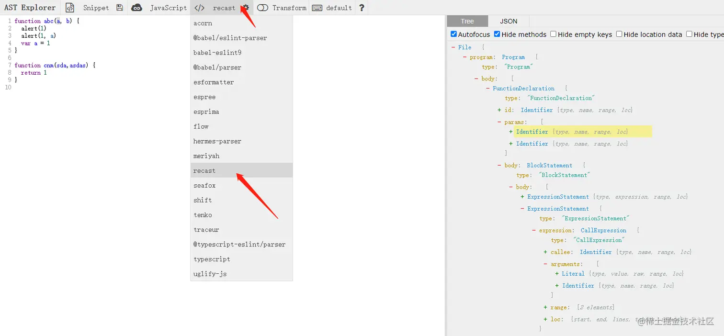Expand the range: 2 elements node
This screenshot has height=336, width=724.
tap(545, 307)
